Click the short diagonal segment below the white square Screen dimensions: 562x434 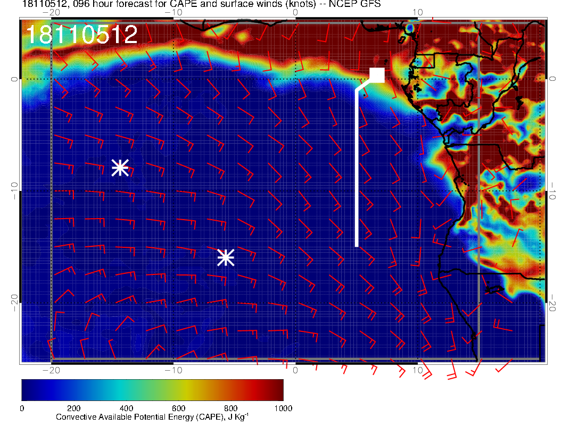click(x=363, y=84)
